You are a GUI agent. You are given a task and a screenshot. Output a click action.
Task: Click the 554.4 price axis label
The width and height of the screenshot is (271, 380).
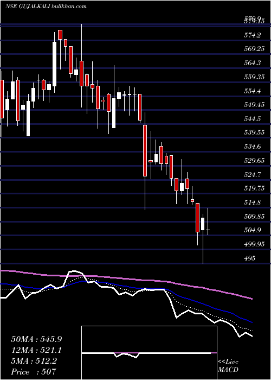tap(254, 91)
